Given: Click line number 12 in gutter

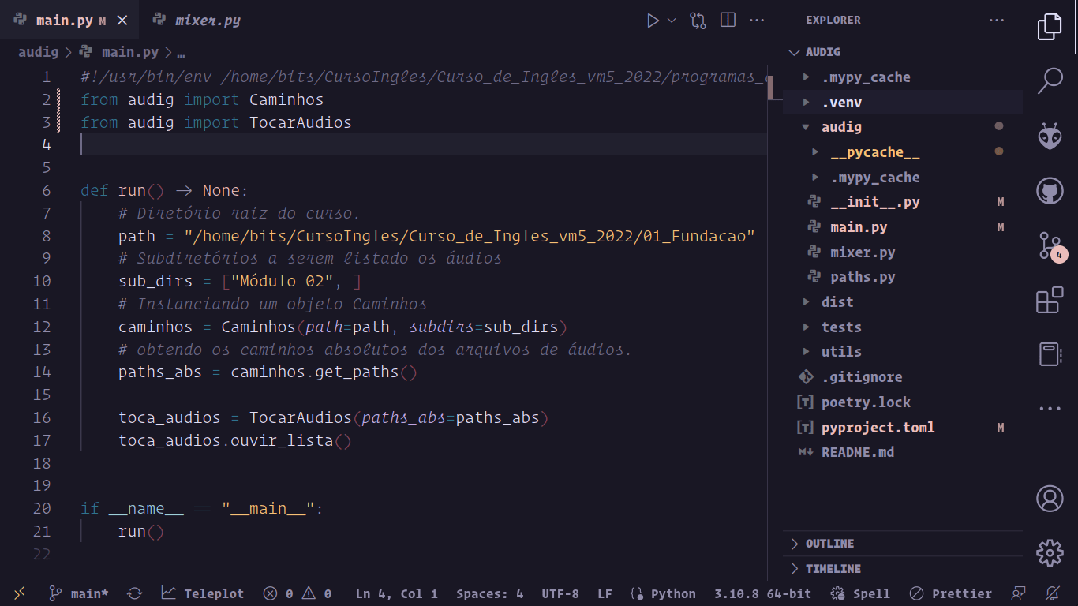Looking at the screenshot, I should [42, 327].
